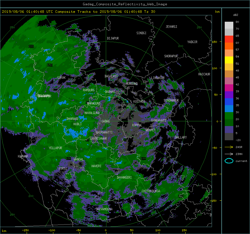Click the SINDGI city label
Viewport: 250px width, 234px height.
(x=141, y=33)
